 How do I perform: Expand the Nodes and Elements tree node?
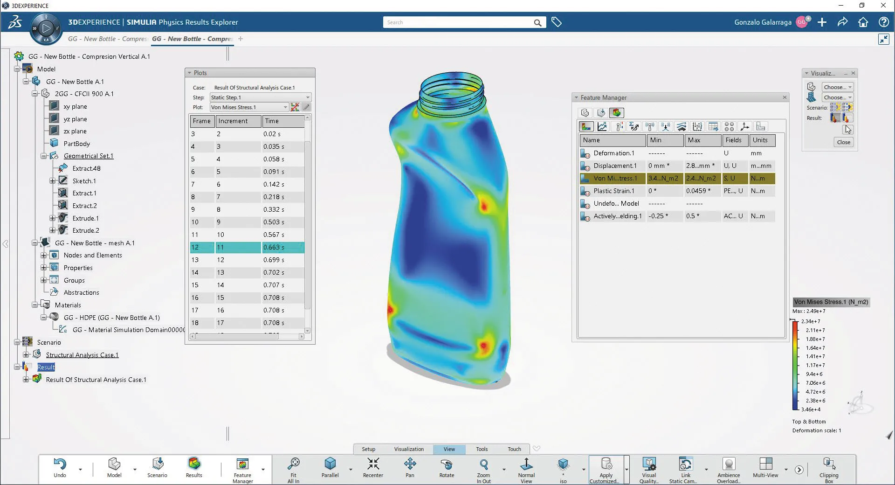click(43, 256)
